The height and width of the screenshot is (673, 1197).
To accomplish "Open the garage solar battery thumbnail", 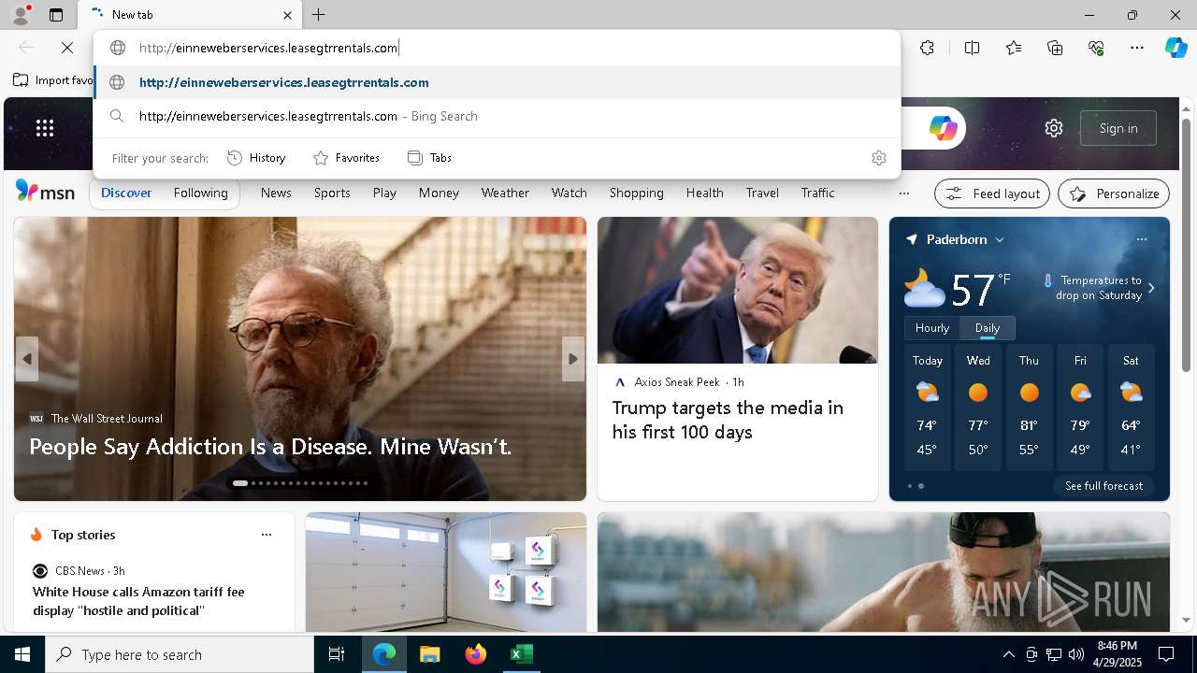I will [446, 572].
